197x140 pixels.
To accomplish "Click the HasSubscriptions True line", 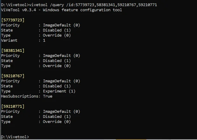I will (x=27, y=96).
